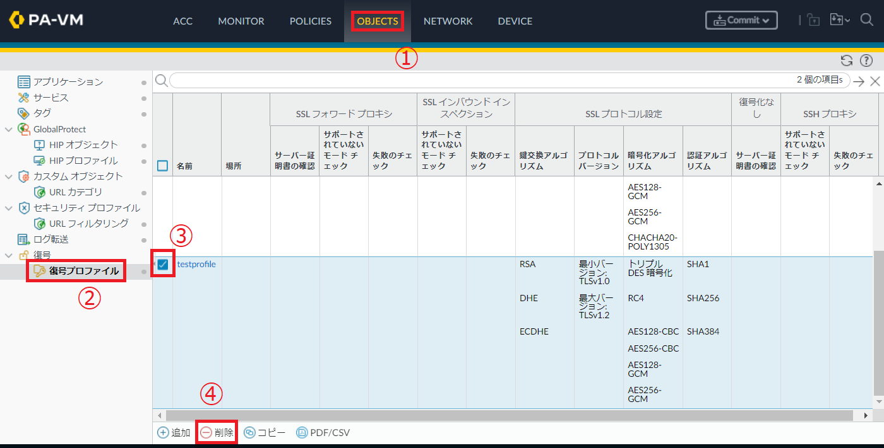Collapse the カスタム オブジェクト tree node
The width and height of the screenshot is (884, 448).
click(x=8, y=176)
